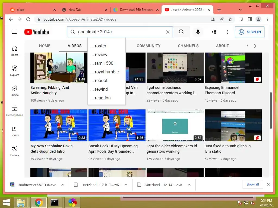The width and height of the screenshot is (278, 208).
Task: Click the install app icon in address bar
Action: coord(213,19)
